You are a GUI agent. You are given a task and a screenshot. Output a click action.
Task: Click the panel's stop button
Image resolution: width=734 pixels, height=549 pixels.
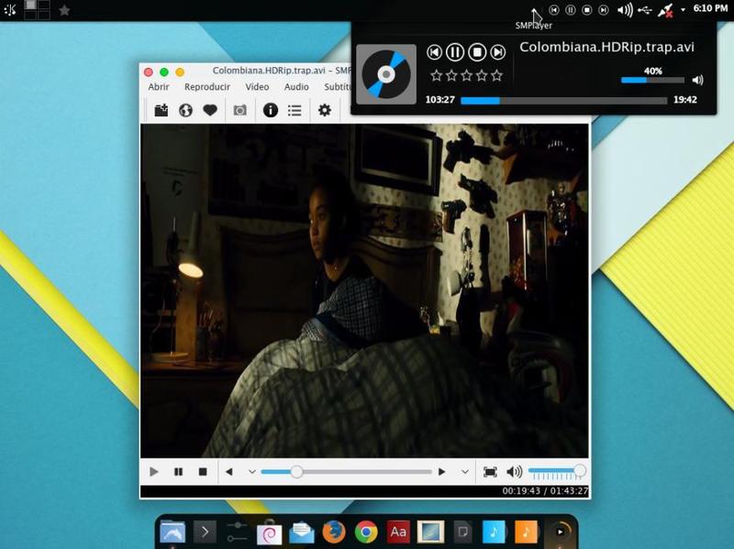coord(586,10)
